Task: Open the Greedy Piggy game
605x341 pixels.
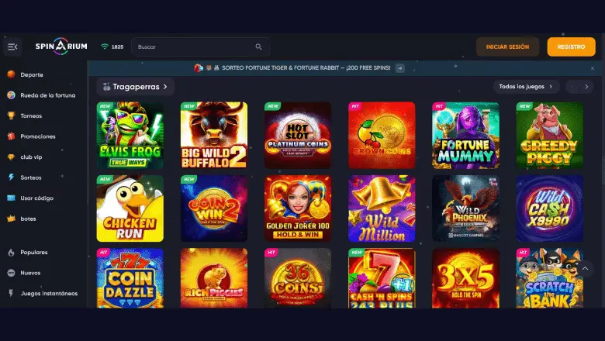Action: (x=550, y=136)
